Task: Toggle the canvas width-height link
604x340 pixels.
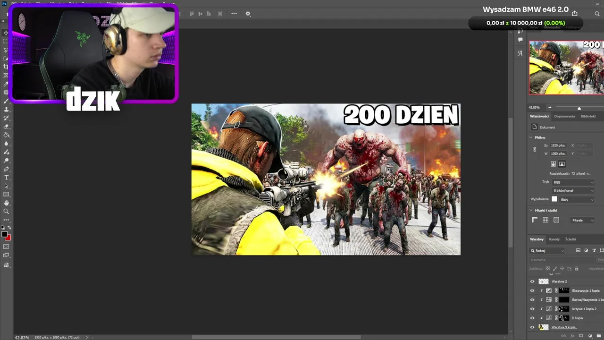Action: coord(535,149)
